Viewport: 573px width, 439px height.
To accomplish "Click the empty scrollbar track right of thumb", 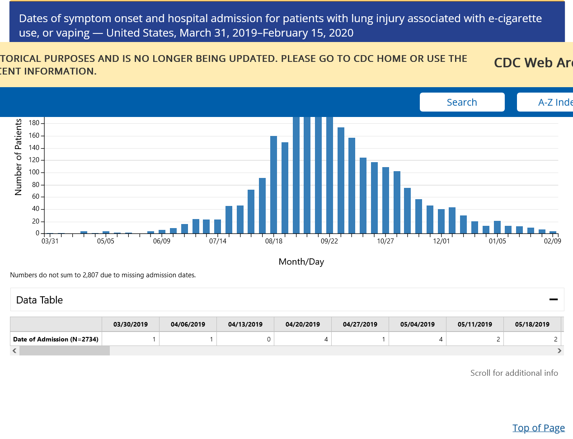I will (x=316, y=350).
